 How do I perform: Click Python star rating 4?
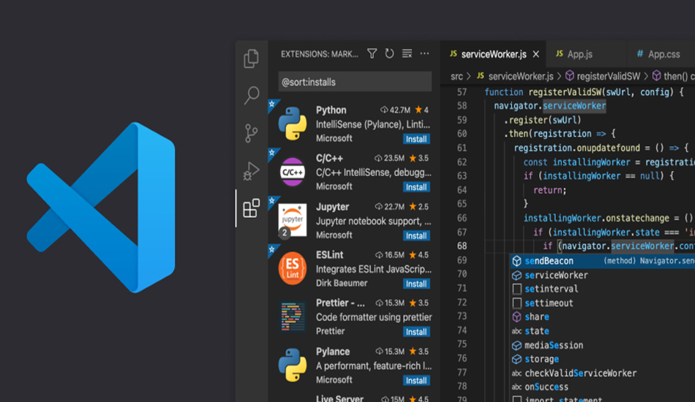click(x=421, y=110)
